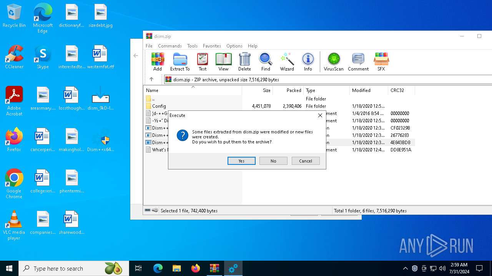Open the Recycle Bin desktop icon
Image resolution: width=492 pixels, height=276 pixels.
pyautogui.click(x=14, y=16)
